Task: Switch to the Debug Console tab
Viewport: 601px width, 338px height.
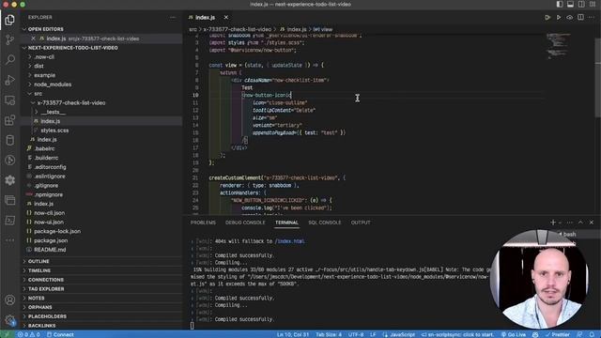Action: (245, 223)
